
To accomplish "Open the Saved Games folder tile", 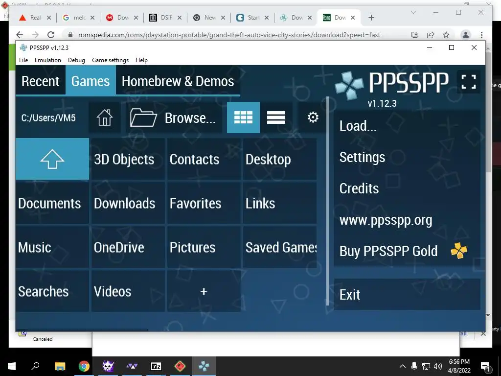I will [279, 247].
